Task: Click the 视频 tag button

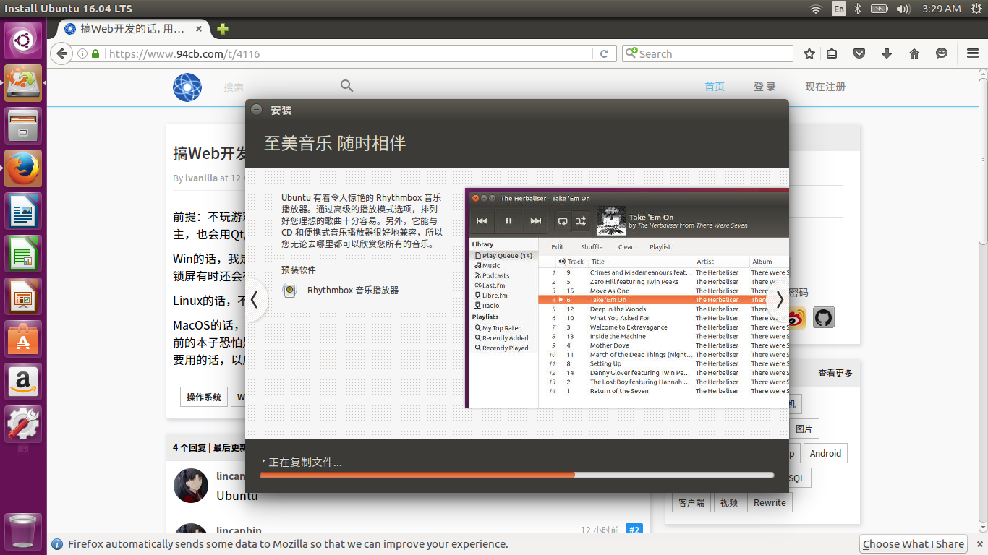Action: point(729,502)
